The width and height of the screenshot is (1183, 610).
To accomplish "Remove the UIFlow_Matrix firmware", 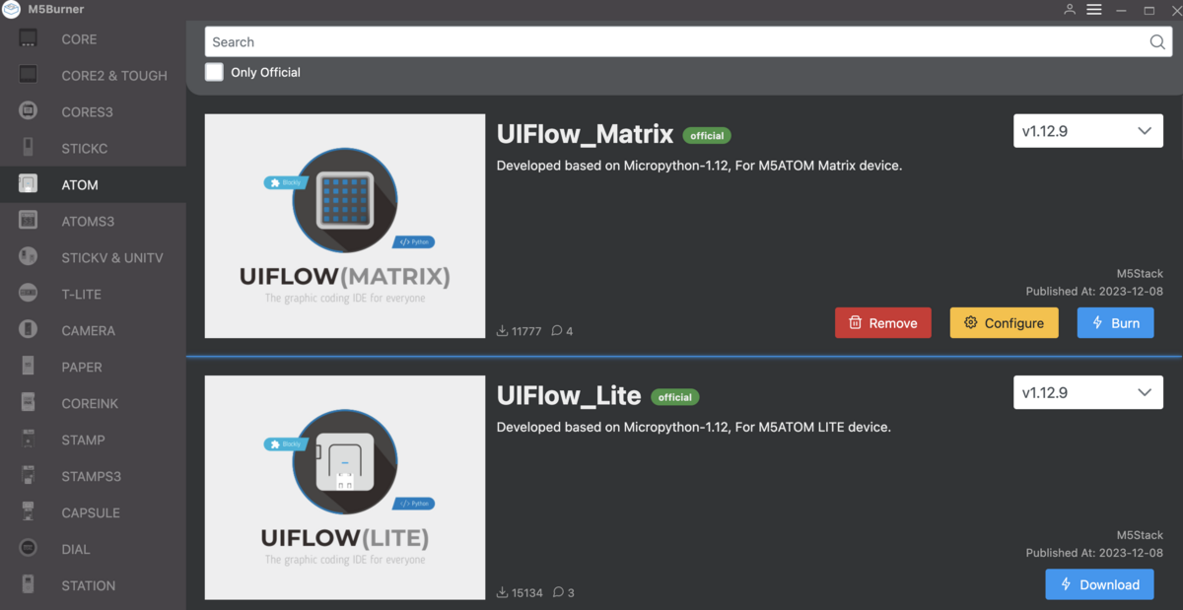I will coord(882,322).
